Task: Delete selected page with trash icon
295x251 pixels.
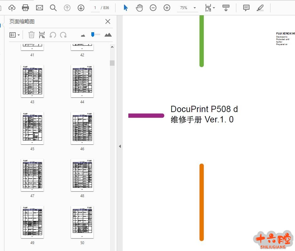Action: coord(31,35)
